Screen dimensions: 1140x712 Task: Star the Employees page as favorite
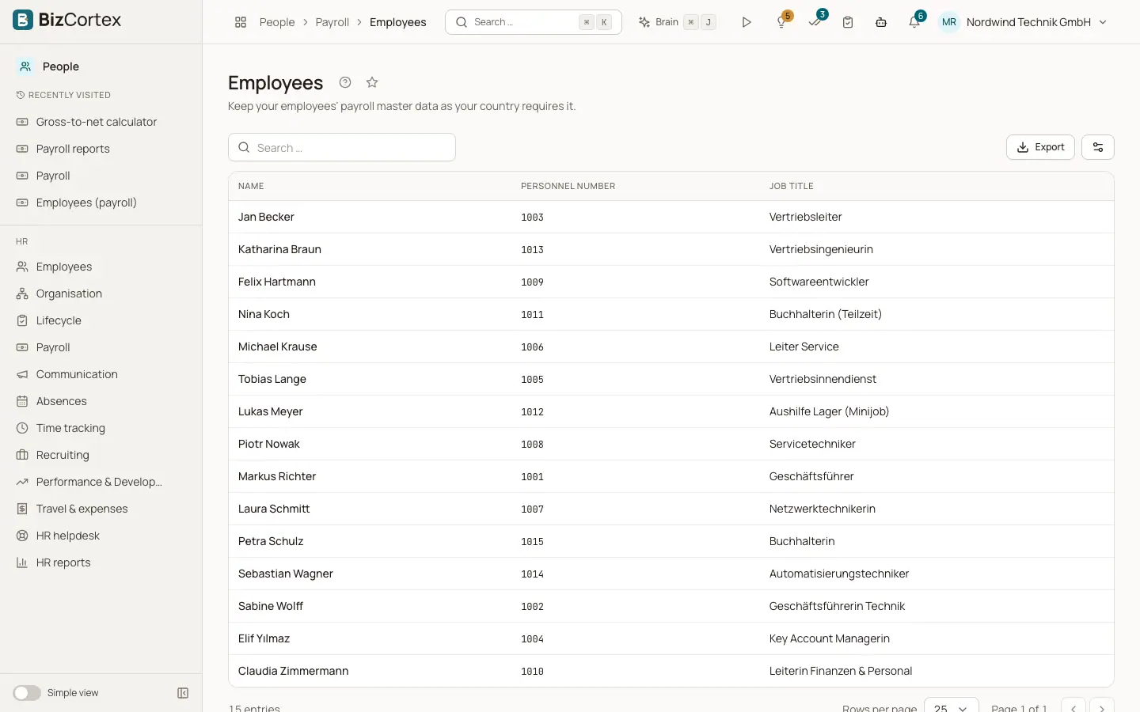click(372, 82)
